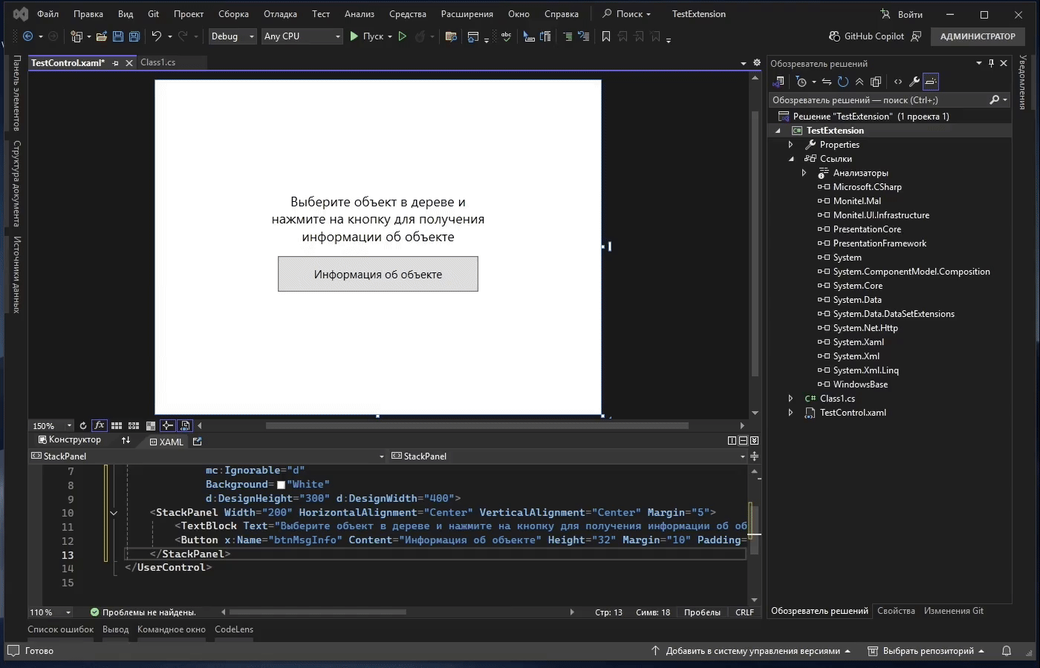Click the Save file toolbar icon
This screenshot has width=1040, height=668.
pyautogui.click(x=118, y=36)
